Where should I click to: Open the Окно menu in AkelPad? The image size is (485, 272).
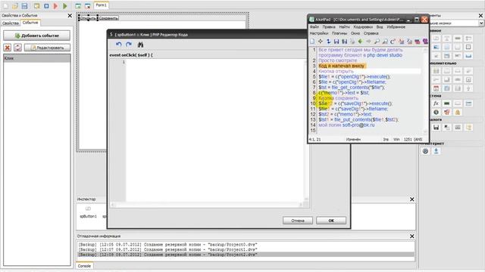click(355, 33)
